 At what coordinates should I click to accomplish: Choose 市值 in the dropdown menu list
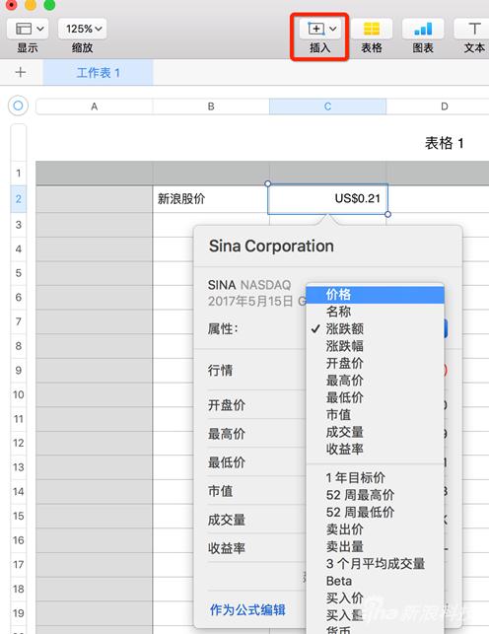[x=375, y=415]
